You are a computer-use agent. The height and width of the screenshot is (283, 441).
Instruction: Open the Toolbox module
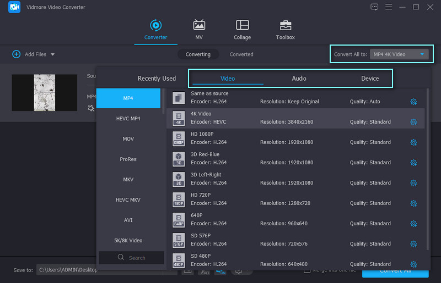click(285, 25)
